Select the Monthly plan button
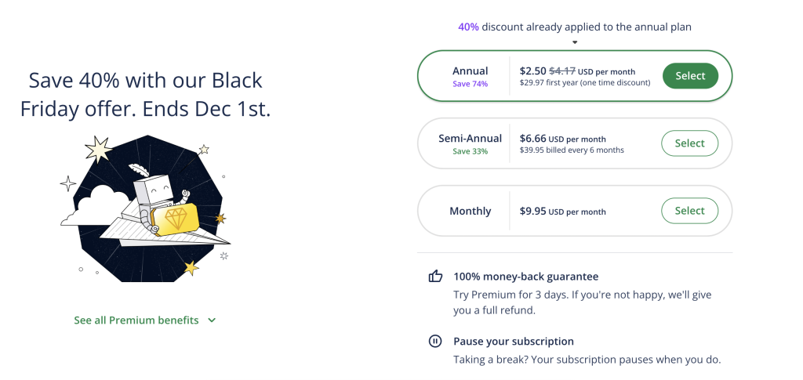Viewport: 803px width, 380px height. (690, 211)
